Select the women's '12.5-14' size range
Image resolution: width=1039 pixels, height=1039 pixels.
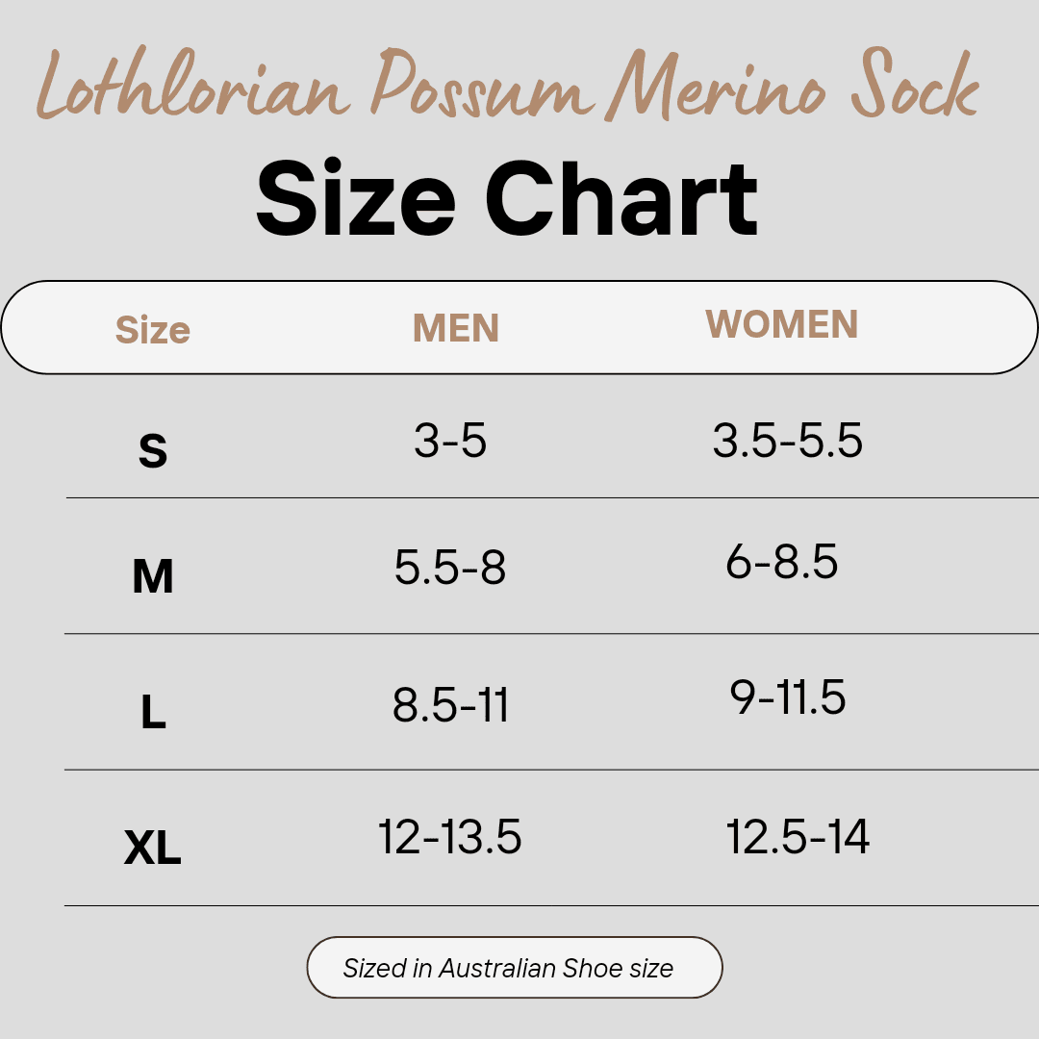point(798,837)
